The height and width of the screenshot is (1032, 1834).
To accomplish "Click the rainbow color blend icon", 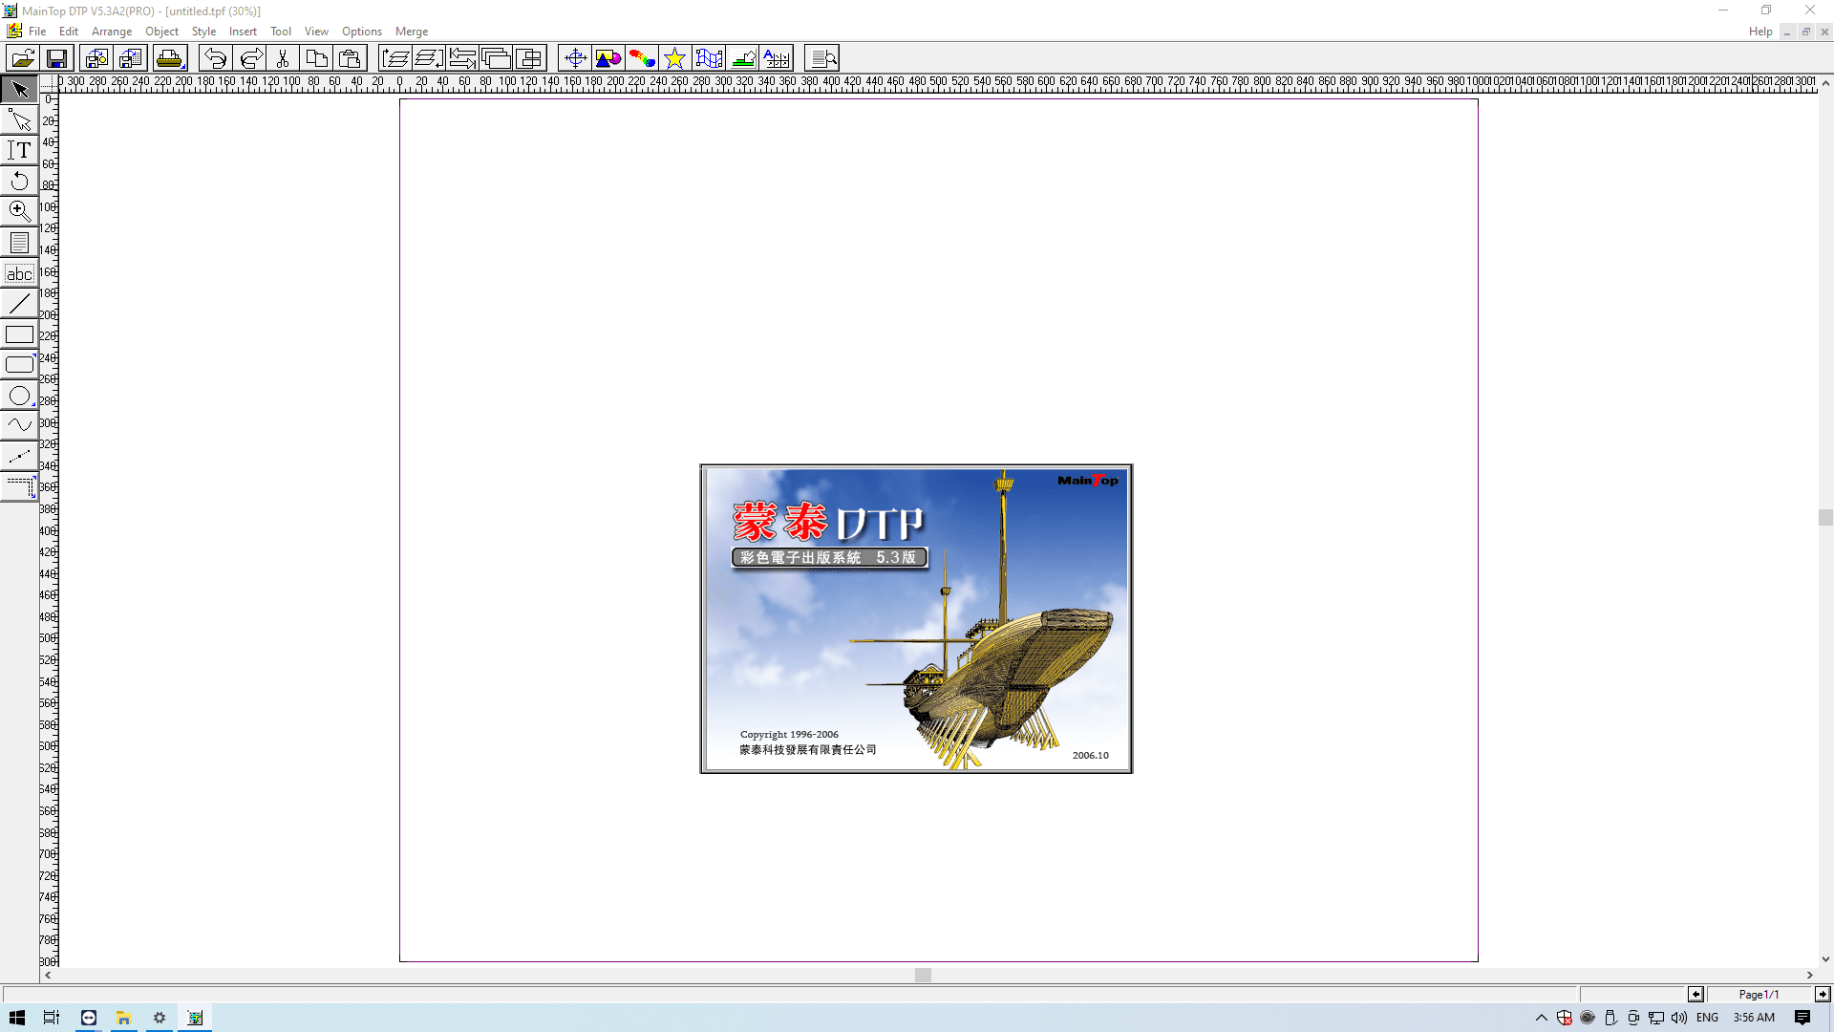I will 641,58.
